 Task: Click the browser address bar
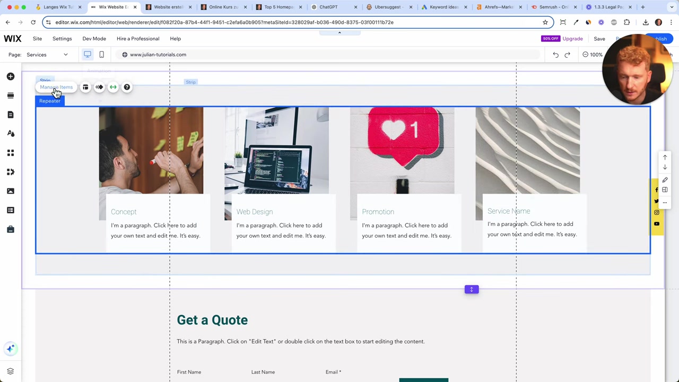(x=297, y=22)
